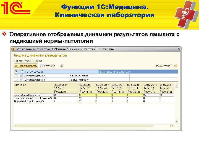Click the 1C icon in window title bar

pyautogui.click(x=13, y=49)
